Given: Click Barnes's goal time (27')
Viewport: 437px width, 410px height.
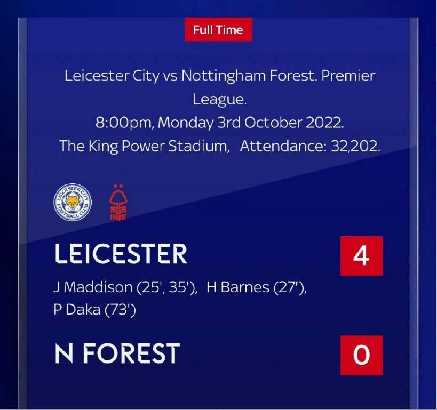Looking at the screenshot, I should (x=290, y=287).
